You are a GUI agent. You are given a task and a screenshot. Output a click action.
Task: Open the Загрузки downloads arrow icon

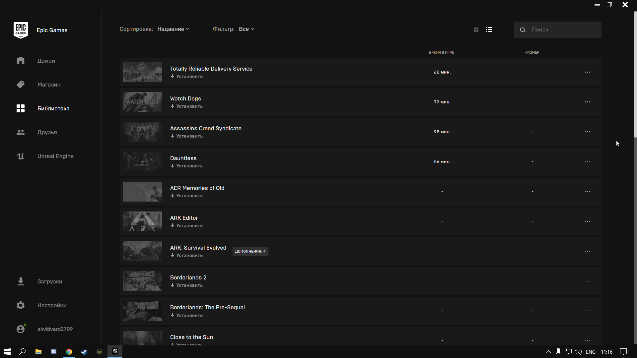point(21,281)
